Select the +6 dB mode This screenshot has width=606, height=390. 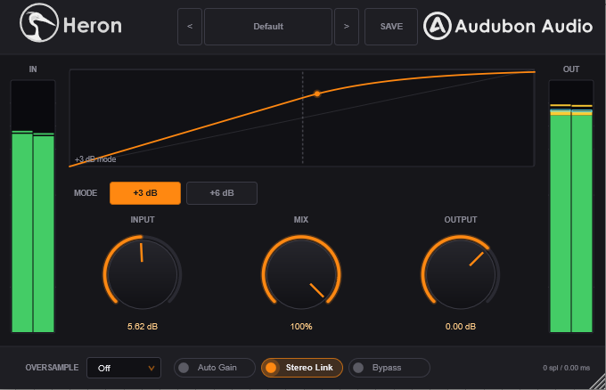click(x=222, y=193)
